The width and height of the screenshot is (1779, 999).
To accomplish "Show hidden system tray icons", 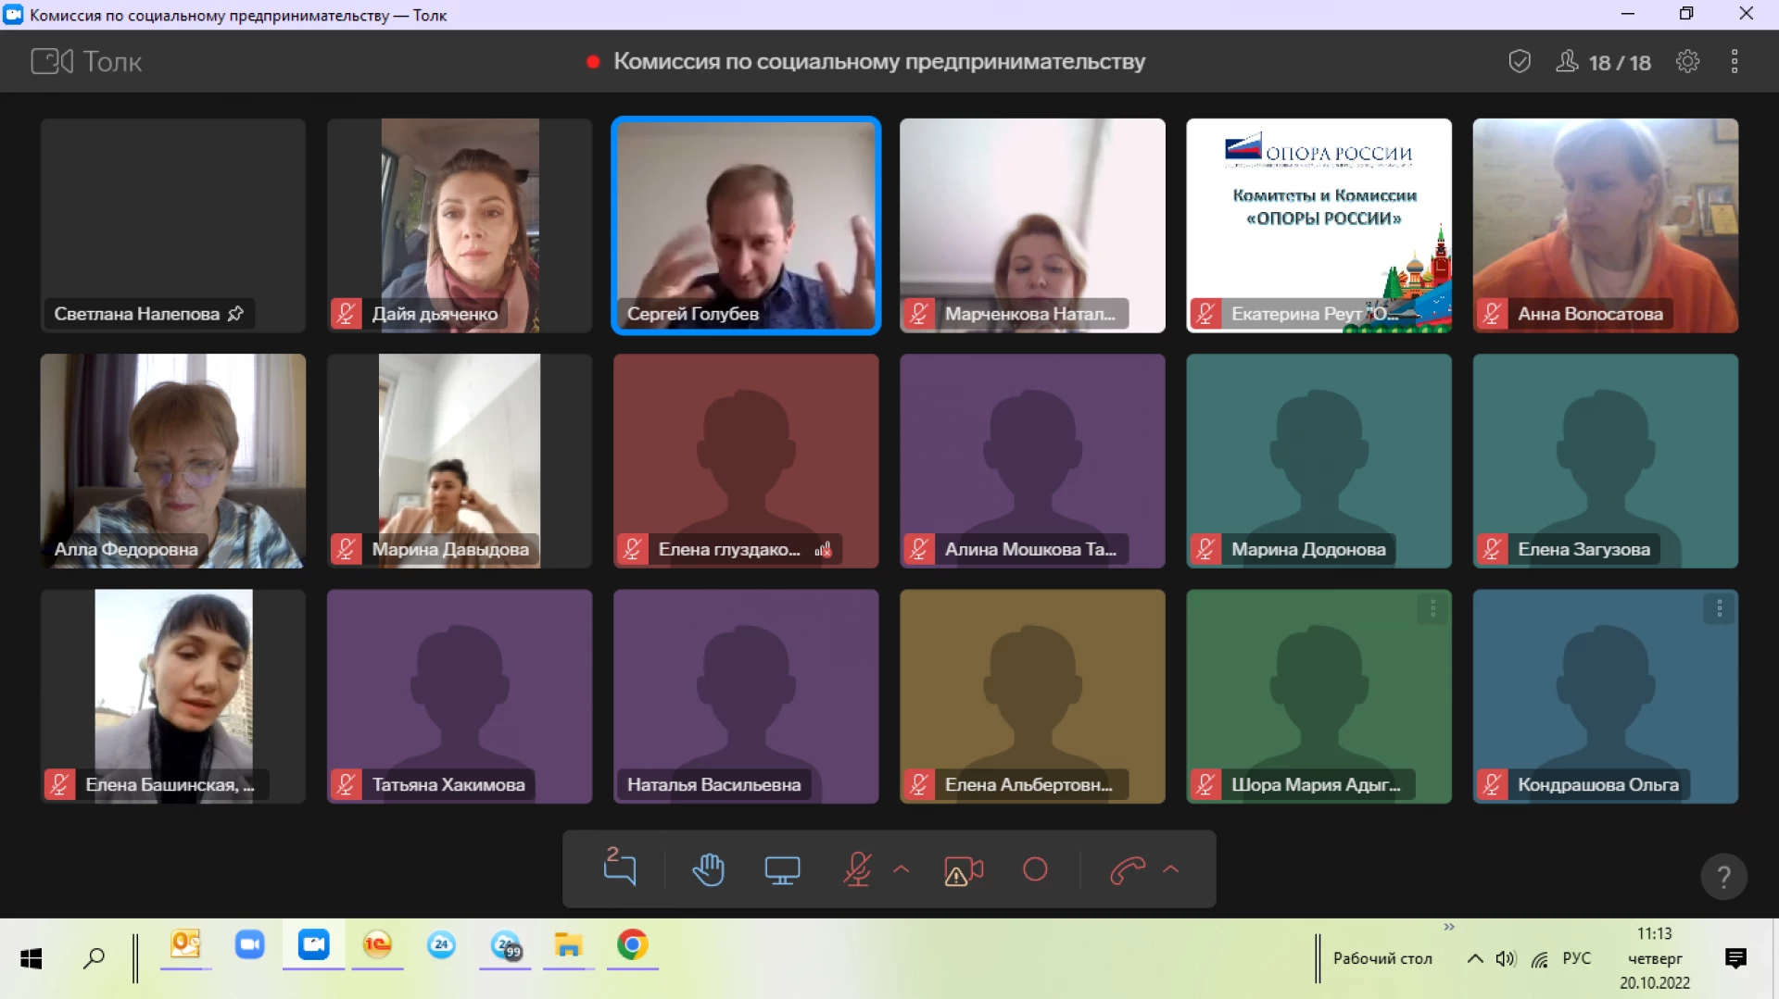I will tap(1474, 958).
